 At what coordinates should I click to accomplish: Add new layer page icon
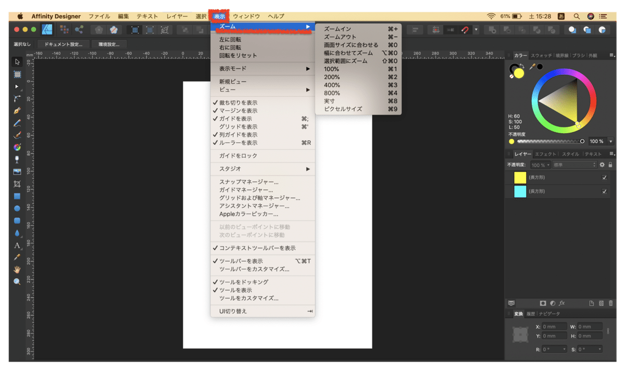click(591, 303)
